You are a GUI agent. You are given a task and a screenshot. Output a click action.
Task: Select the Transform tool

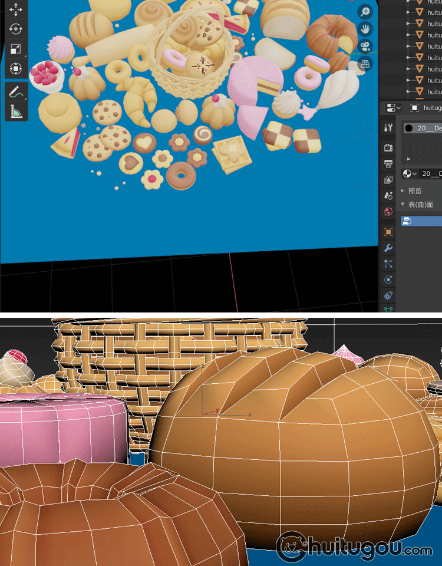click(x=16, y=68)
